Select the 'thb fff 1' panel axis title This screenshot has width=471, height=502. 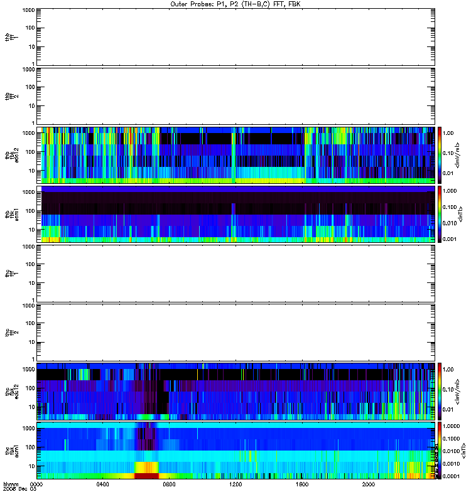click(x=11, y=37)
